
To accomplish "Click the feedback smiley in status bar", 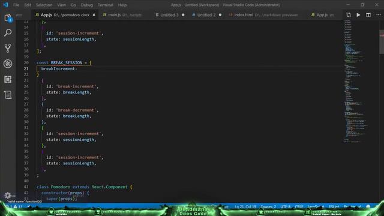I will (368, 206).
